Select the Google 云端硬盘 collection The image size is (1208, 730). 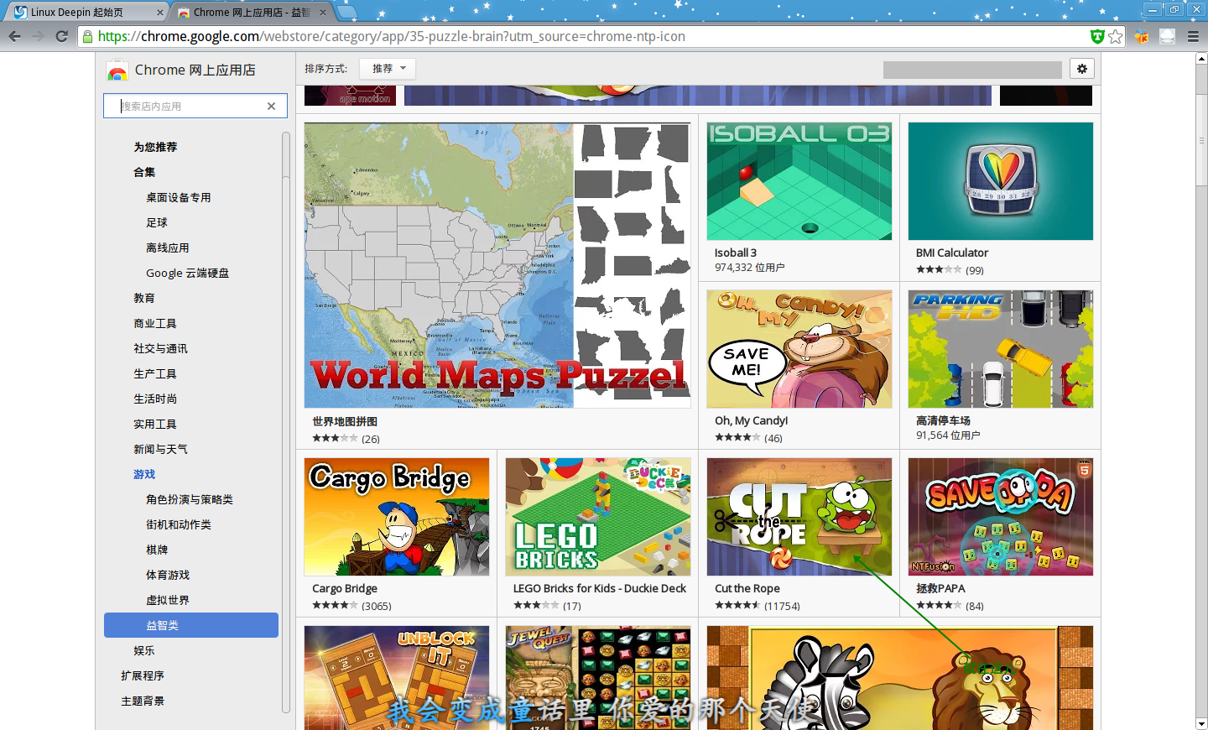point(187,273)
